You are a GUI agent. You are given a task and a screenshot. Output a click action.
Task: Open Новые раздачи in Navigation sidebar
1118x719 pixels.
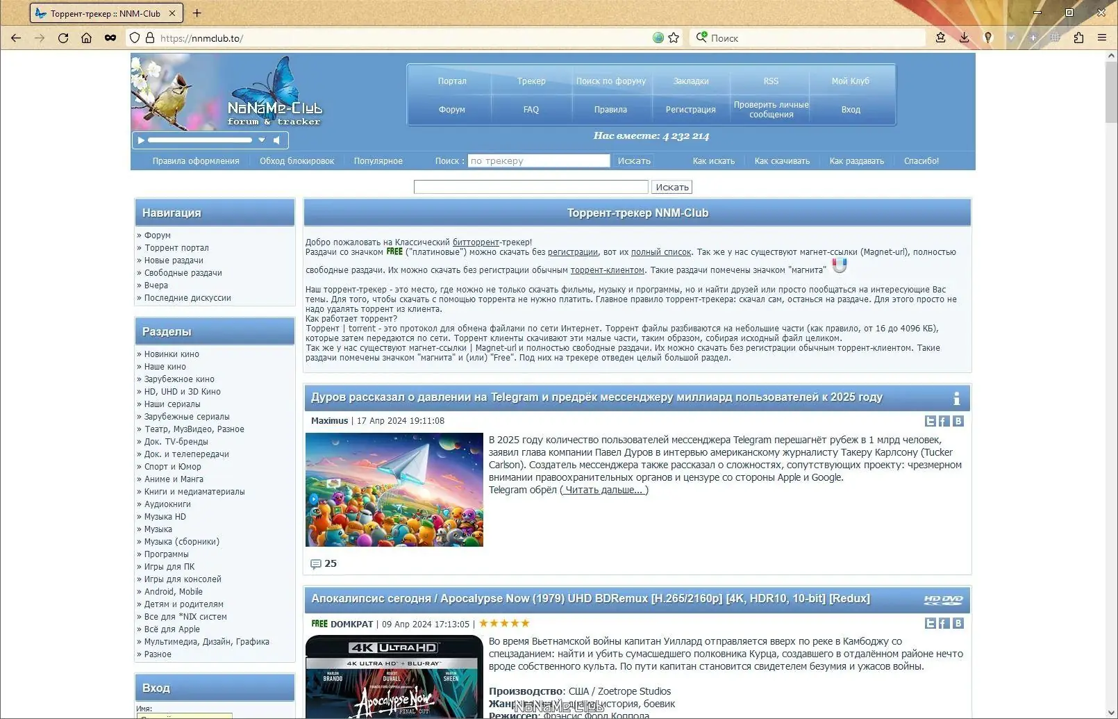174,261
